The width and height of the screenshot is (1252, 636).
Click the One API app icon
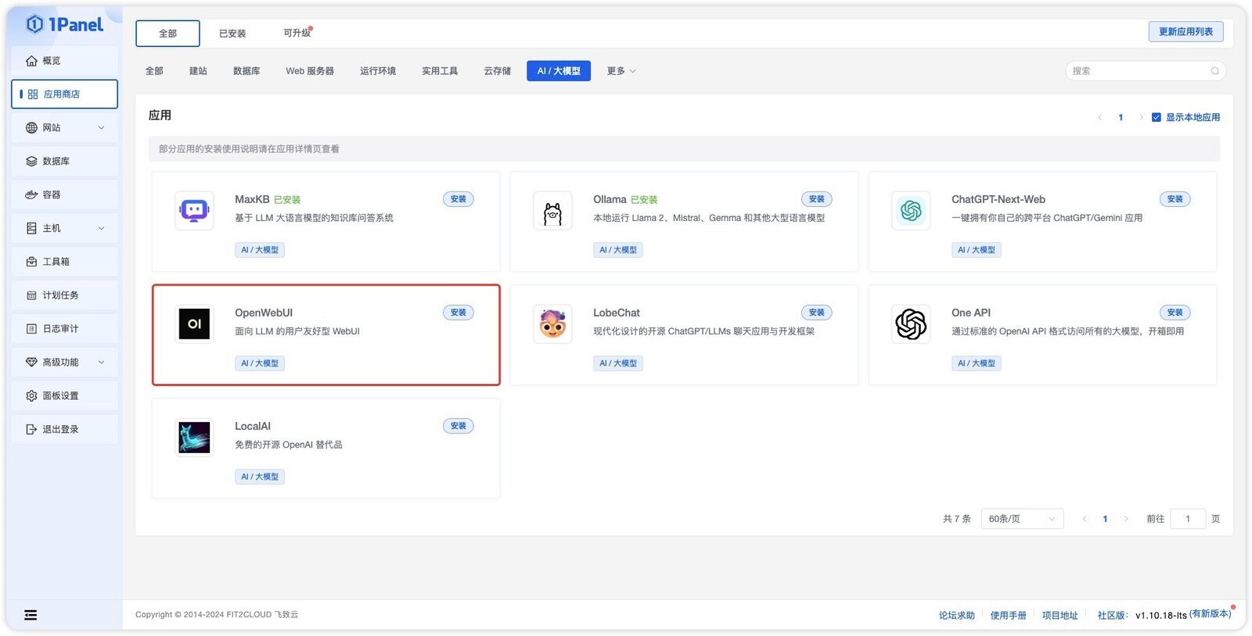[911, 324]
